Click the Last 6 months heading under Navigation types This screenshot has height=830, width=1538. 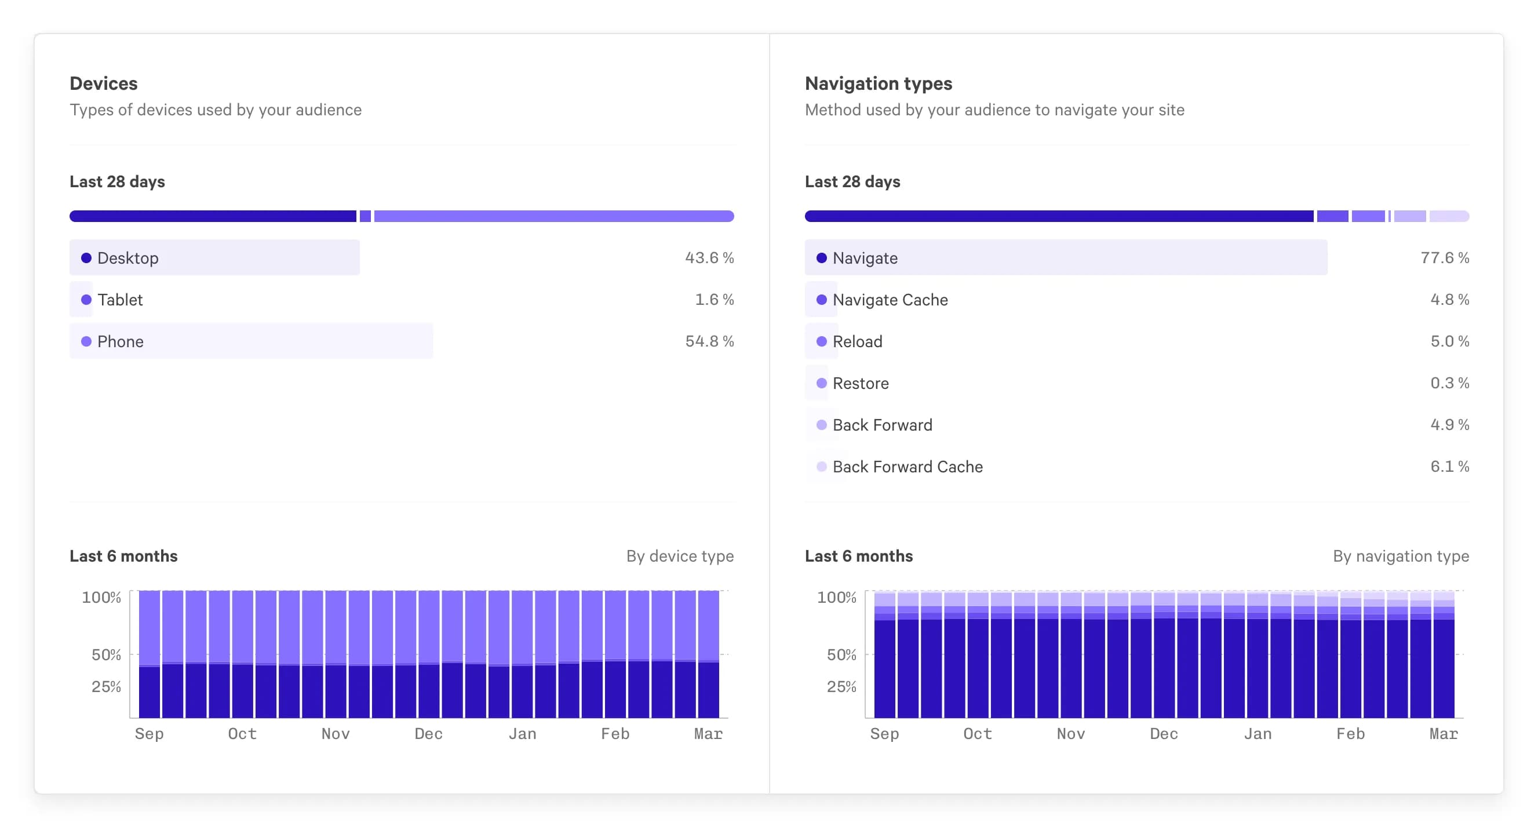point(859,556)
